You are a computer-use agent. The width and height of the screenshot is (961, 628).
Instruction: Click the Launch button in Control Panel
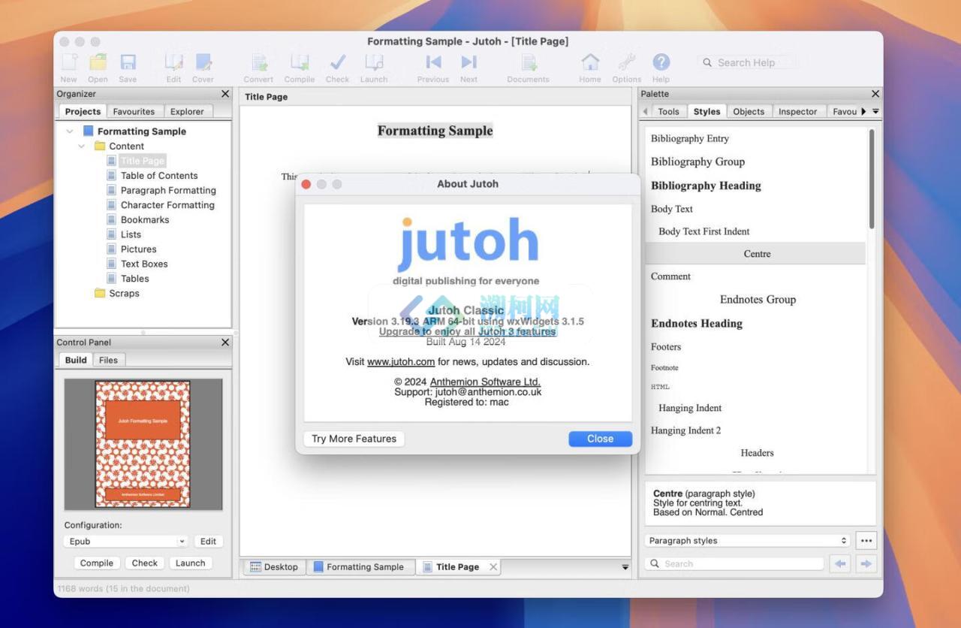point(191,563)
